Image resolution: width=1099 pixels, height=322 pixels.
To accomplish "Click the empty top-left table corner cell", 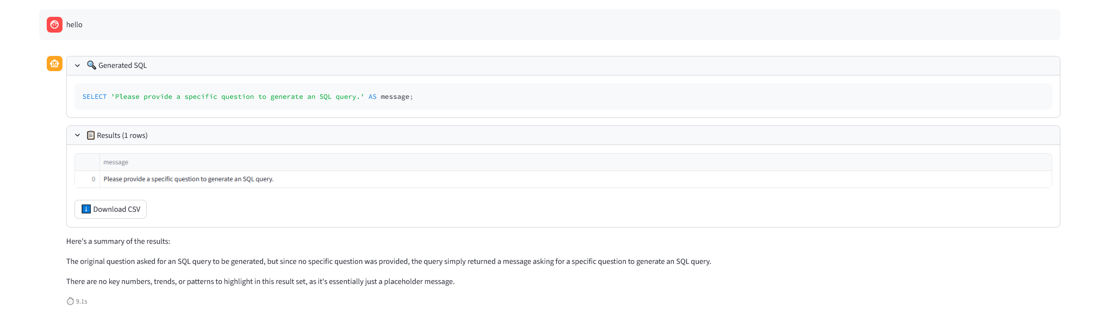I will (87, 162).
